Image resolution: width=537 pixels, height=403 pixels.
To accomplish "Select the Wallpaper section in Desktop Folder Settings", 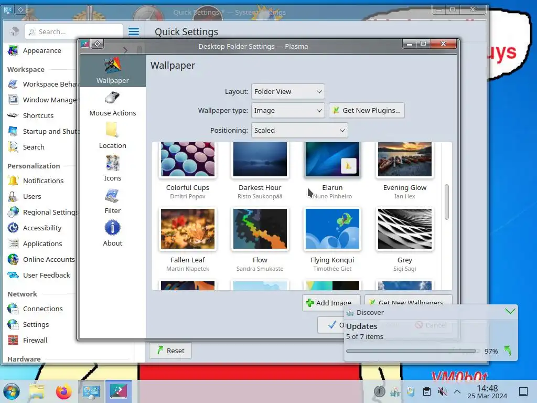I will pos(112,71).
